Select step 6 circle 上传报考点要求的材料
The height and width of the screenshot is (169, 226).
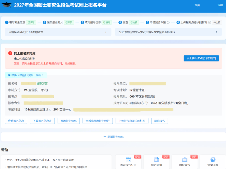coord(178,22)
